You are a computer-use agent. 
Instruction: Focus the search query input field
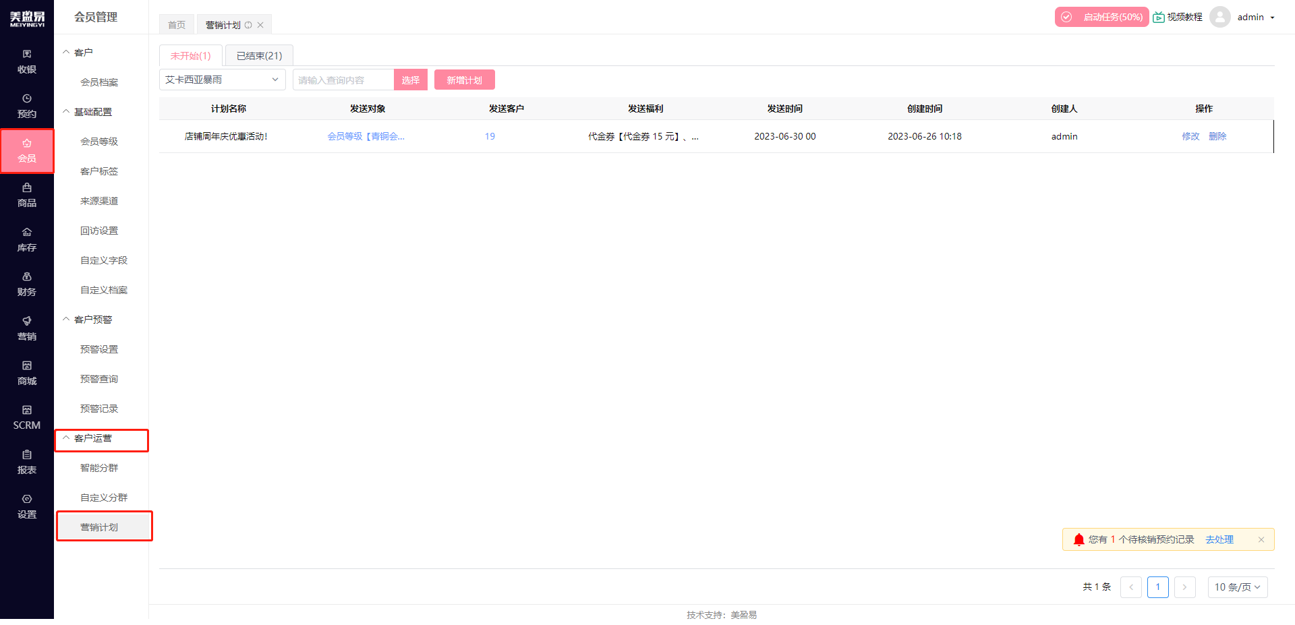click(343, 80)
